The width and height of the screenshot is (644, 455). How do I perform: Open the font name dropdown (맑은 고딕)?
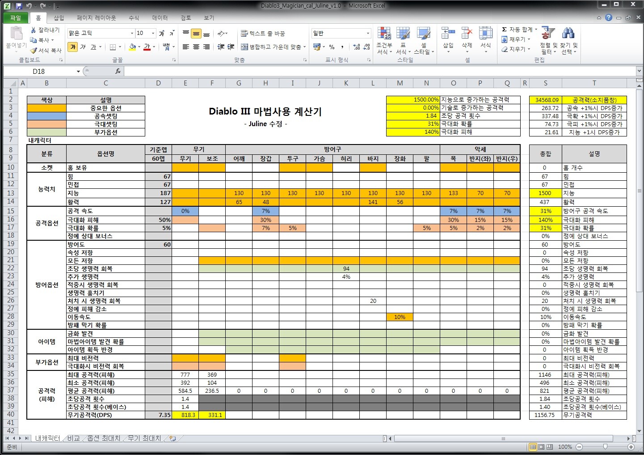pyautogui.click(x=132, y=34)
